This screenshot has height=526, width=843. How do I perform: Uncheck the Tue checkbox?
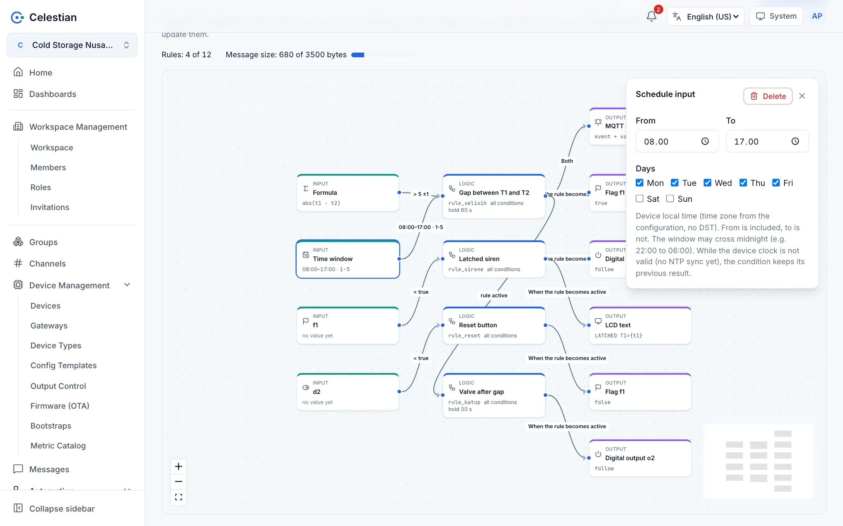(674, 183)
